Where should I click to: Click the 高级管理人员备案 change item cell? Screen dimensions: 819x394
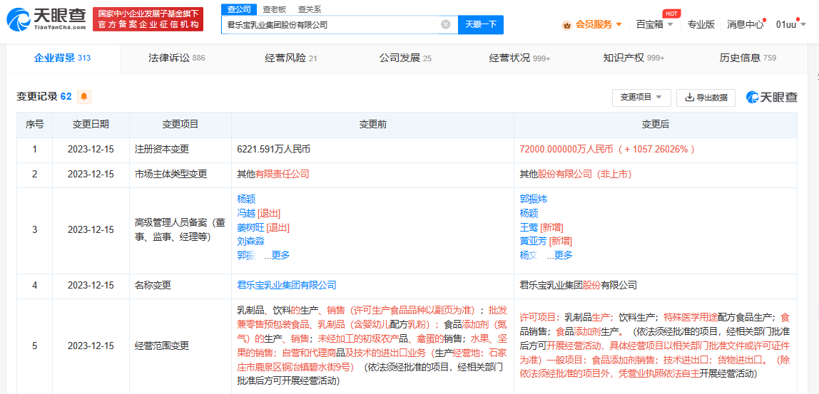pos(180,230)
